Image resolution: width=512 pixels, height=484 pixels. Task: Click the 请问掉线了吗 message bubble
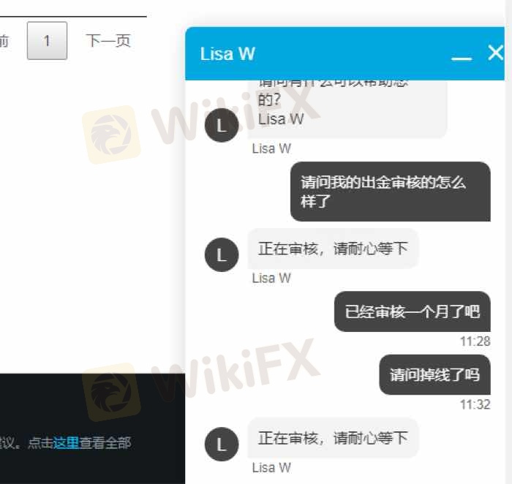pos(434,374)
